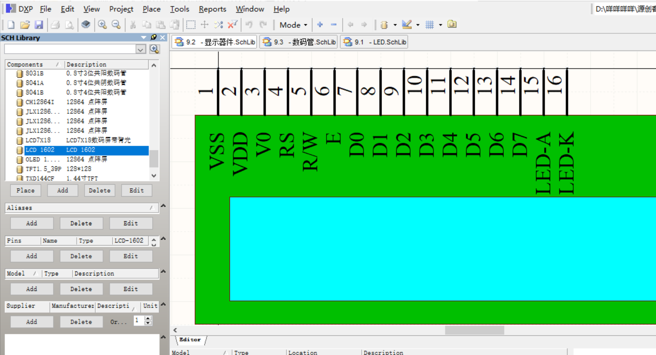Viewport: 656px width, 355px height.
Task: Click the component filter input field
Action: pyautogui.click(x=70, y=49)
